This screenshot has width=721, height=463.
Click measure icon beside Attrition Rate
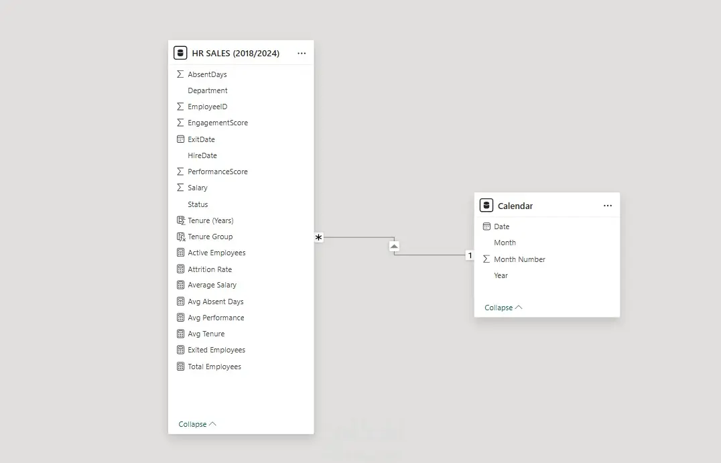pos(180,269)
